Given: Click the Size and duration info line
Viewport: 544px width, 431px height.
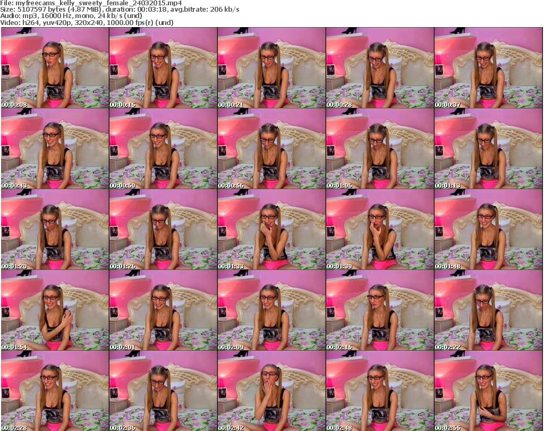Looking at the screenshot, I should [x=120, y=10].
